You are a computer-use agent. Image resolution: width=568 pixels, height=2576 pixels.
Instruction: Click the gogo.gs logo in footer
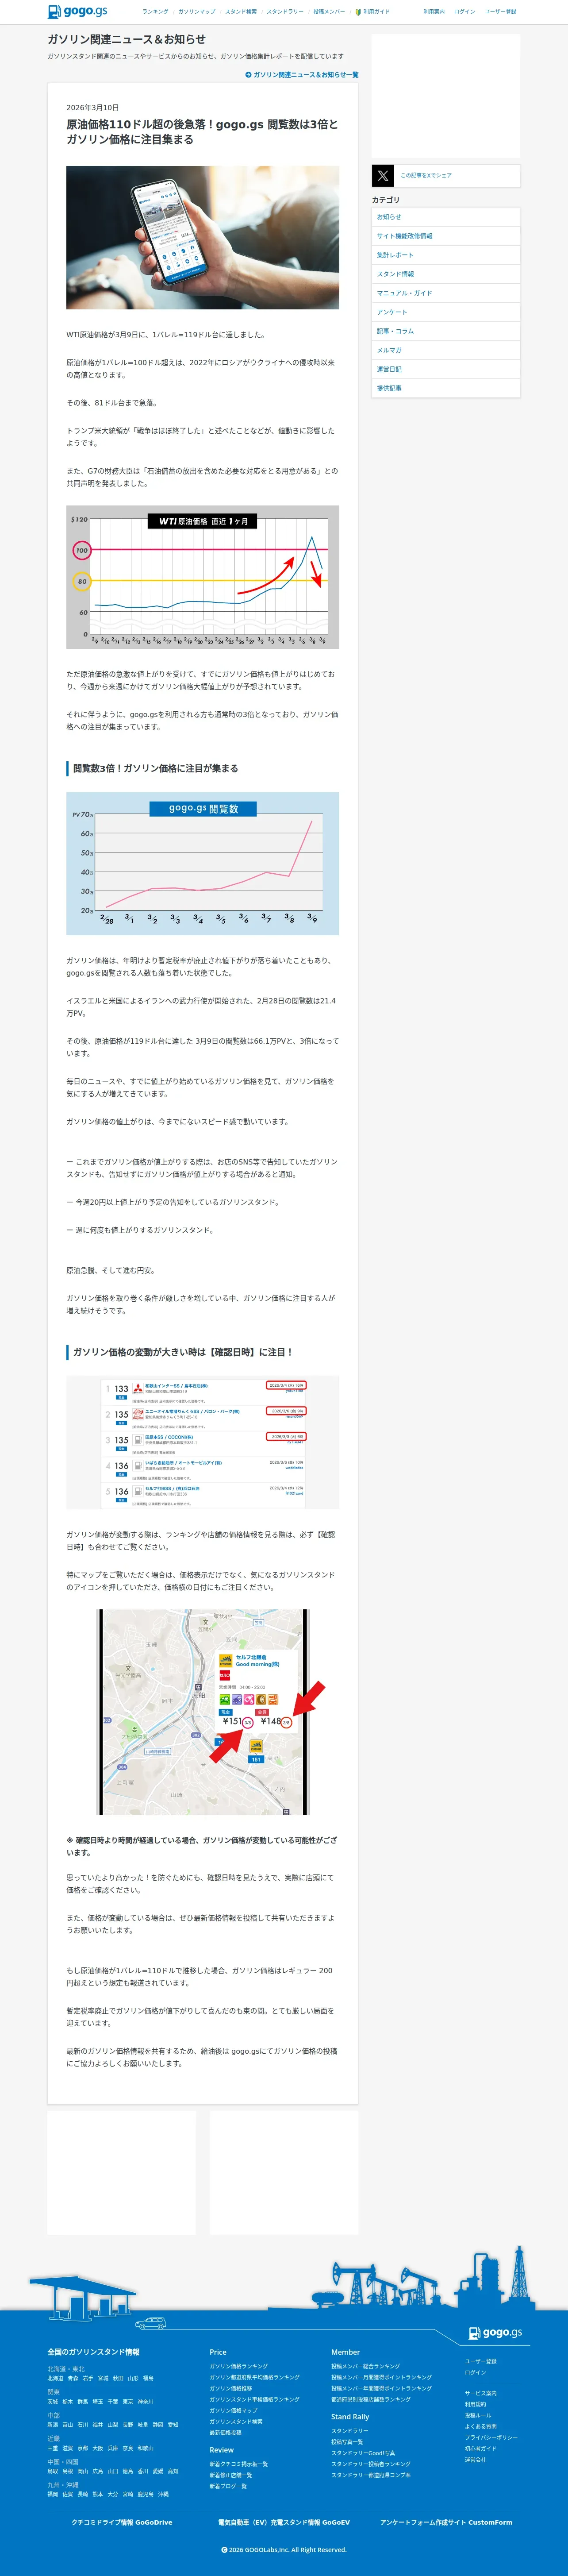coord(495,2333)
